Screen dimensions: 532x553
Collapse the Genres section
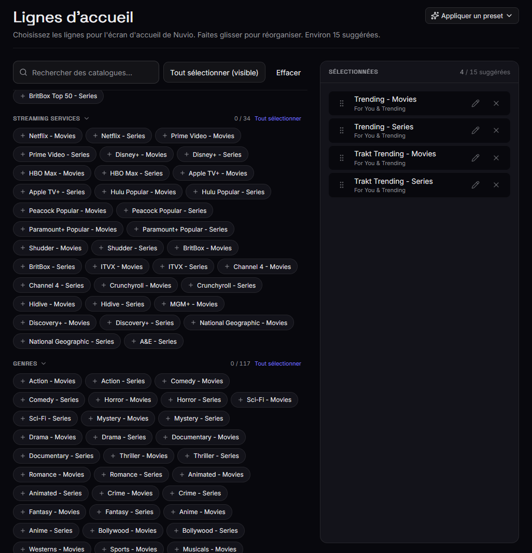(44, 363)
